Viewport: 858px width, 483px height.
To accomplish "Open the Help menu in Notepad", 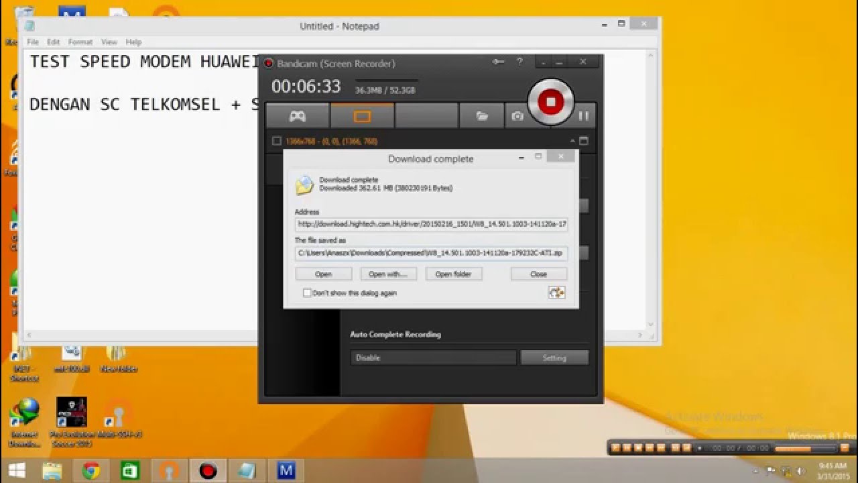I will [x=133, y=42].
